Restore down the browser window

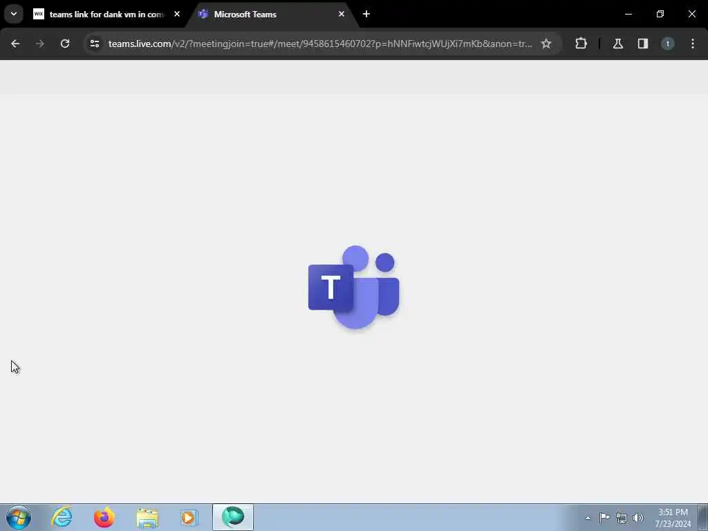pos(660,14)
